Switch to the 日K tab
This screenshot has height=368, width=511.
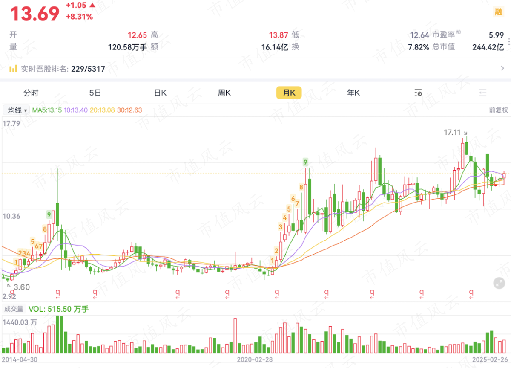click(161, 93)
